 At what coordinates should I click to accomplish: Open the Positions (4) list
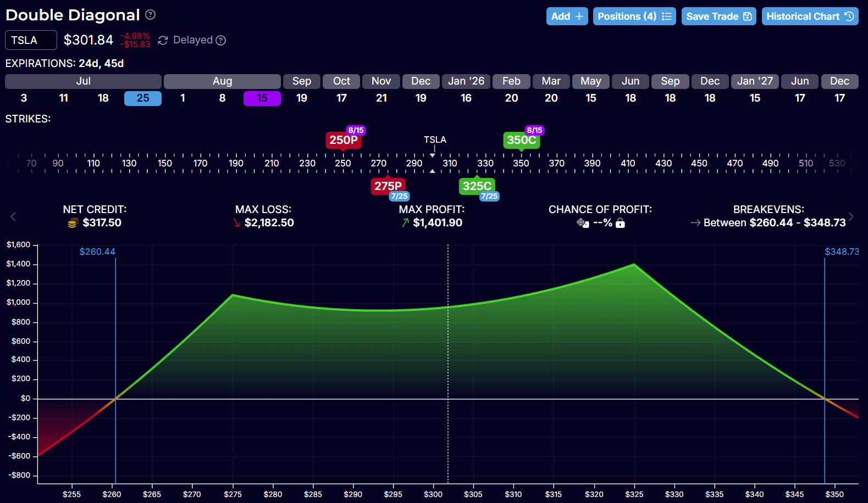[x=634, y=16]
